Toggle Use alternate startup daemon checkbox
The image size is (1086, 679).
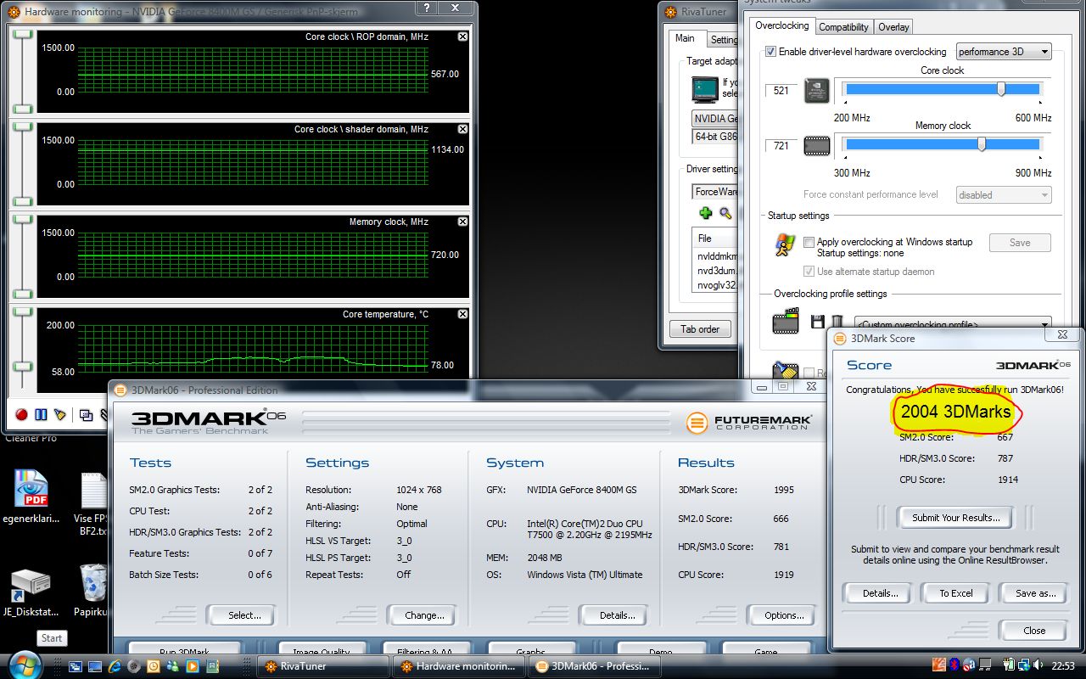point(809,272)
